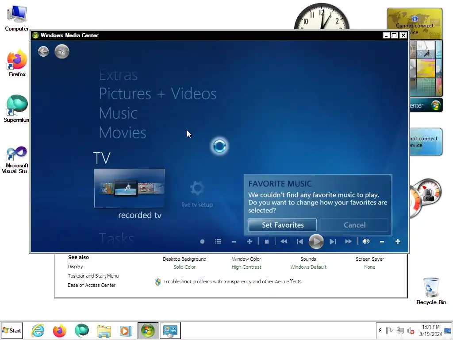Open Microsoft Visual Studio desktop shortcut
Screen dimensions: 453x340
click(x=15, y=159)
